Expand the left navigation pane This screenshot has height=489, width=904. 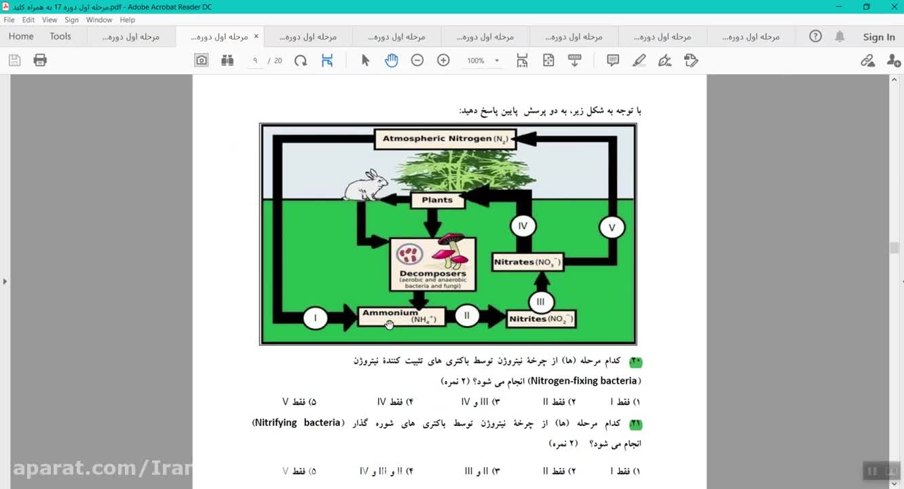(x=5, y=280)
